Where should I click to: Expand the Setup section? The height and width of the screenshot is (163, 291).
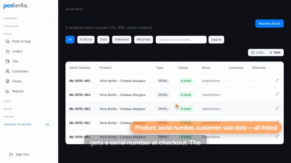click(x=29, y=109)
